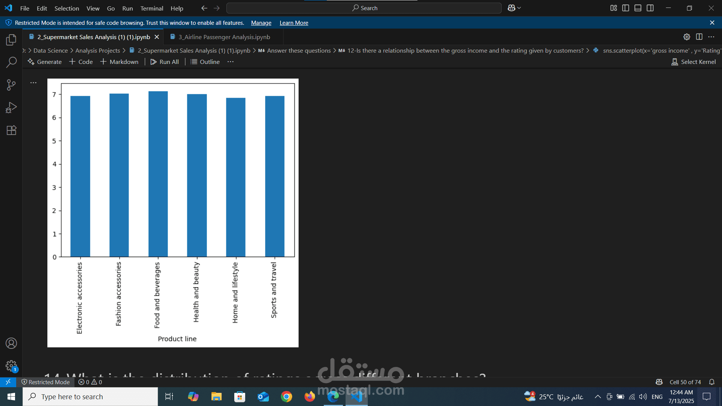Expand Analysis Projects breadcrumb

click(x=97, y=50)
